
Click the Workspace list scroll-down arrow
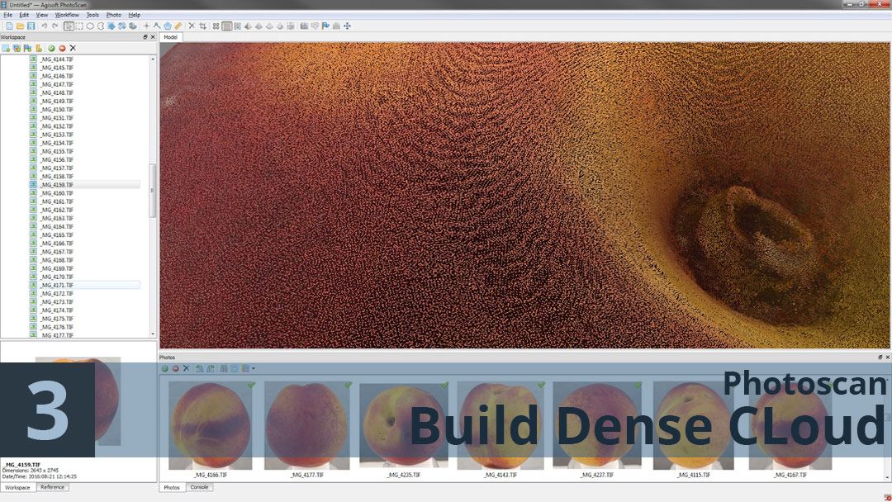(153, 334)
